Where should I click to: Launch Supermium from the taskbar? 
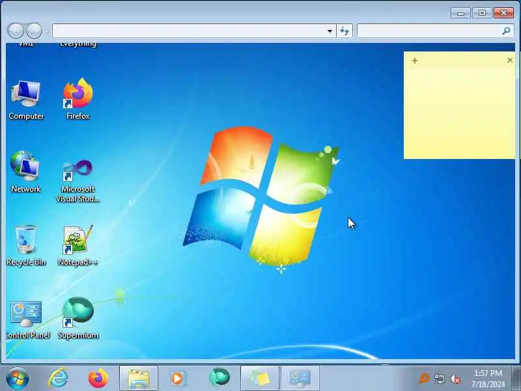(x=219, y=378)
